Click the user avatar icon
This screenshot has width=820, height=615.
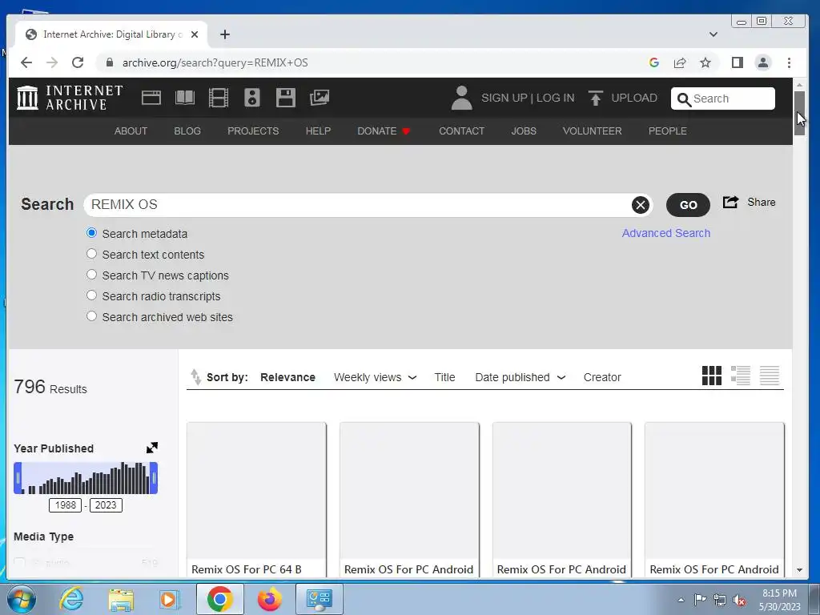(461, 98)
